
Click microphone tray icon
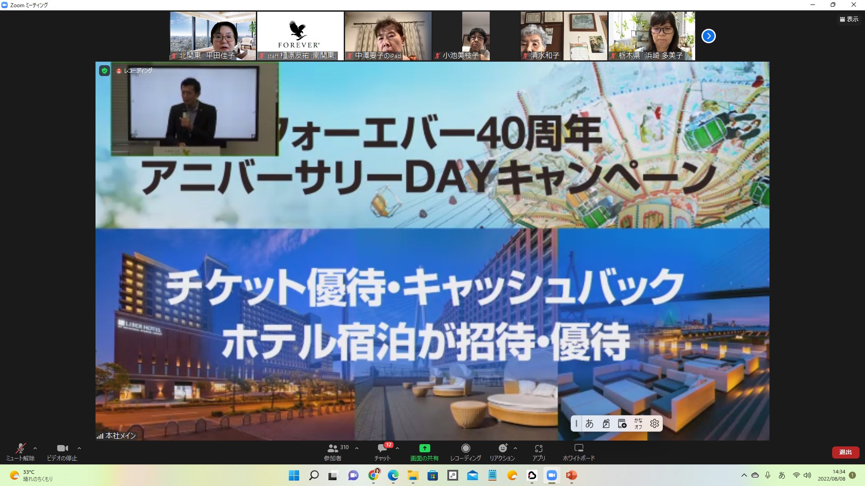coord(768,475)
